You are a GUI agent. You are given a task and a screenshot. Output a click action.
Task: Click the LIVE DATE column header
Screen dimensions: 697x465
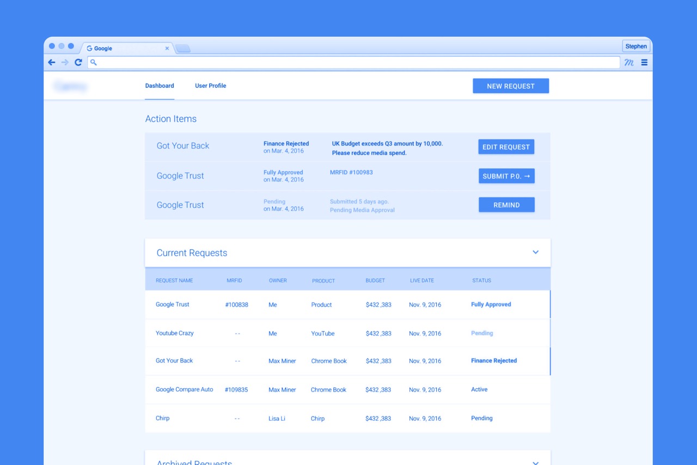coord(422,281)
